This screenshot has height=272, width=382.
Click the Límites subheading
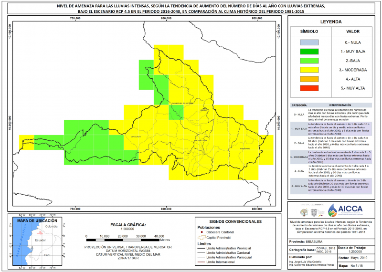coord(204,244)
